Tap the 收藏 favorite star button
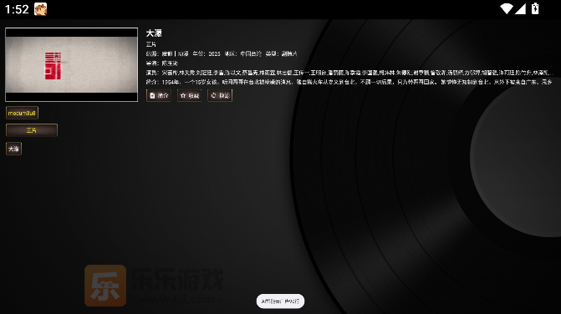 (189, 95)
